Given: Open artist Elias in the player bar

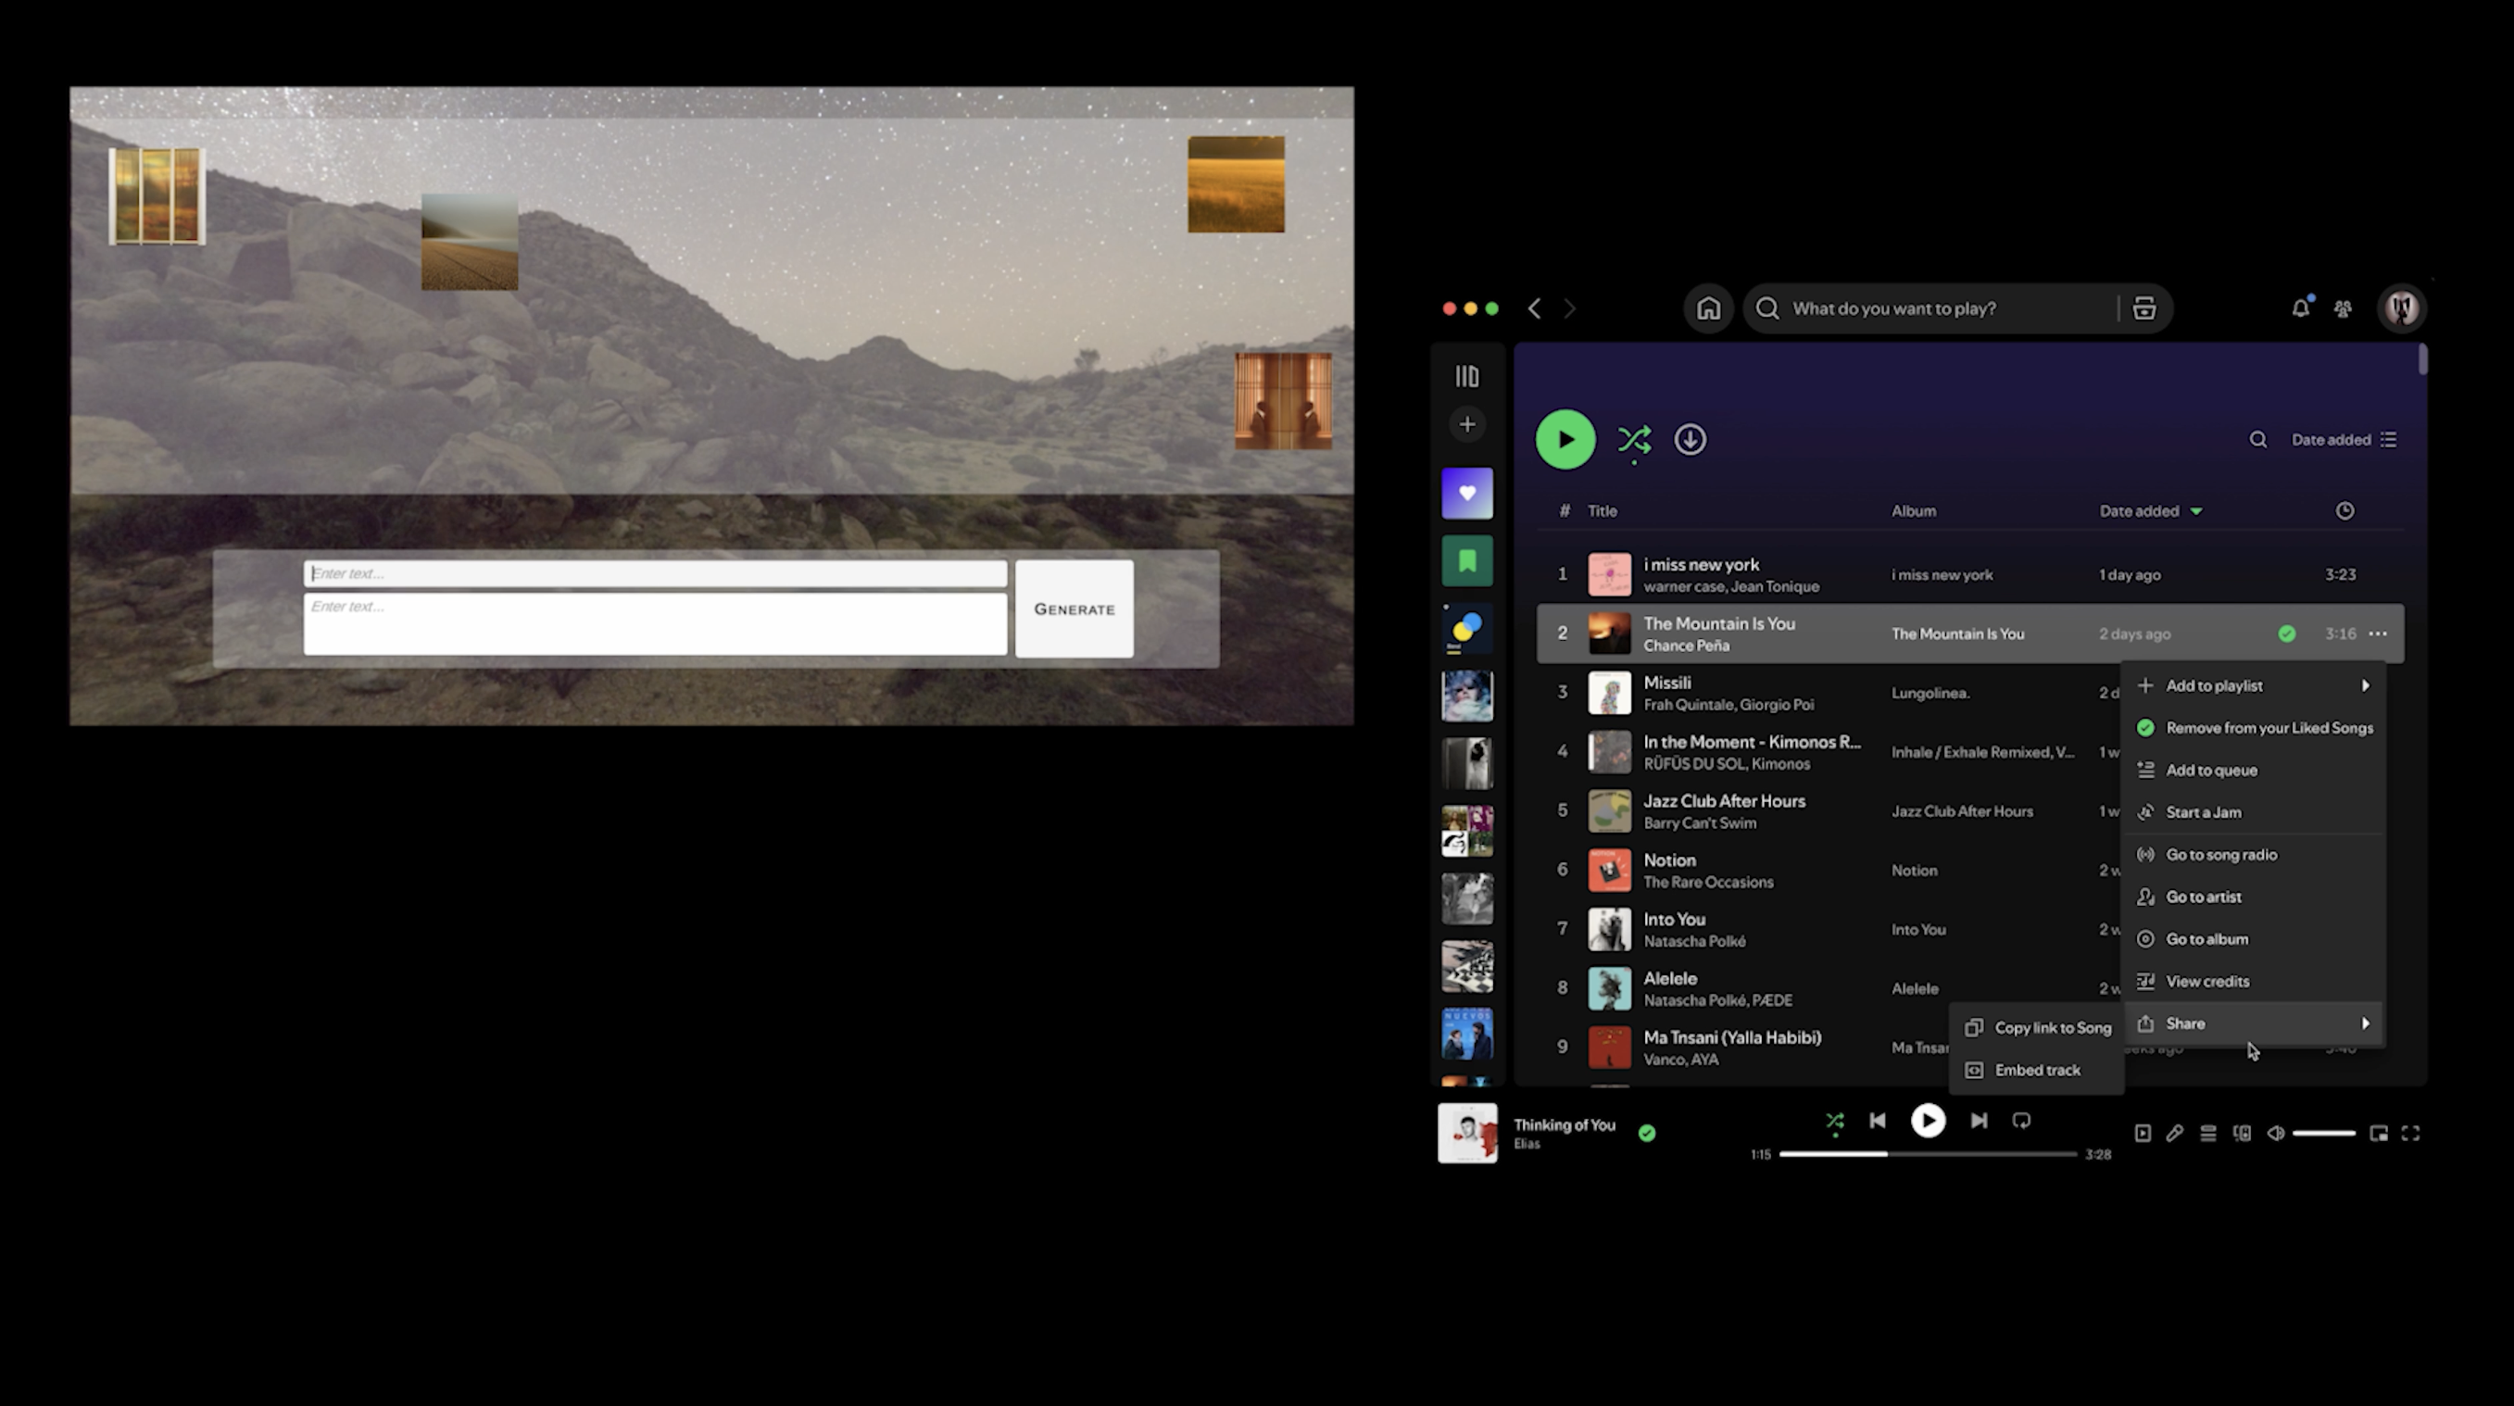Looking at the screenshot, I should point(1527,1145).
